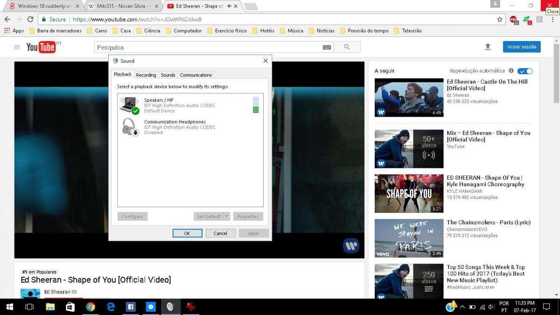The height and width of the screenshot is (315, 560).
Task: Open the Ciência bookmarks folder
Action: (148, 31)
